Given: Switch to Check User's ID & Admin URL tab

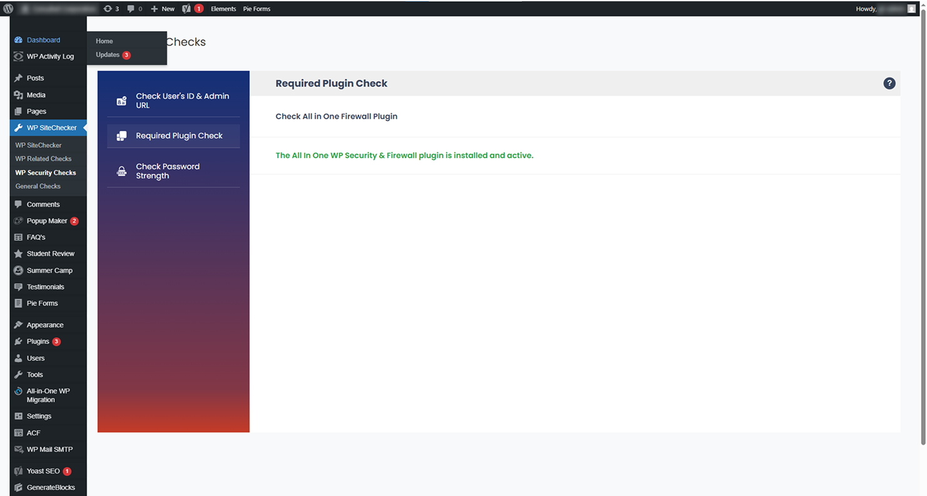Looking at the screenshot, I should 173,101.
